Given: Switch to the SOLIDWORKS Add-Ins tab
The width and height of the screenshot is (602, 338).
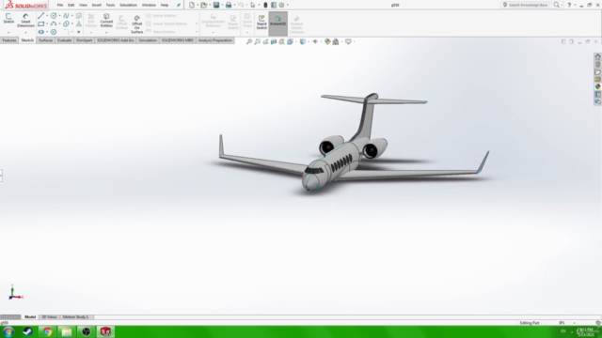Looking at the screenshot, I should (115, 40).
